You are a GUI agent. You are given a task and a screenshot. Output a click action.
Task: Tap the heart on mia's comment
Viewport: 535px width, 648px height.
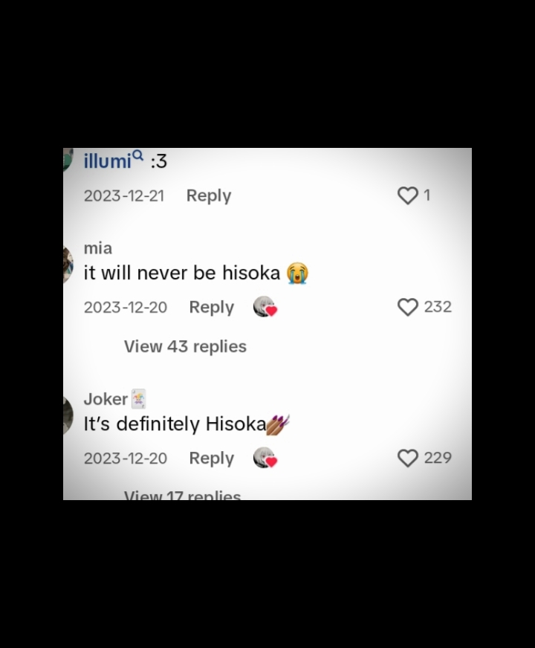(x=408, y=307)
